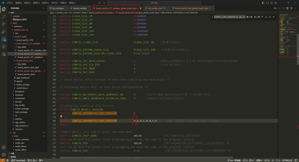Expand the board_aw32n_1TN folder
The height and width of the screenshot is (162, 299).
point(15,40)
